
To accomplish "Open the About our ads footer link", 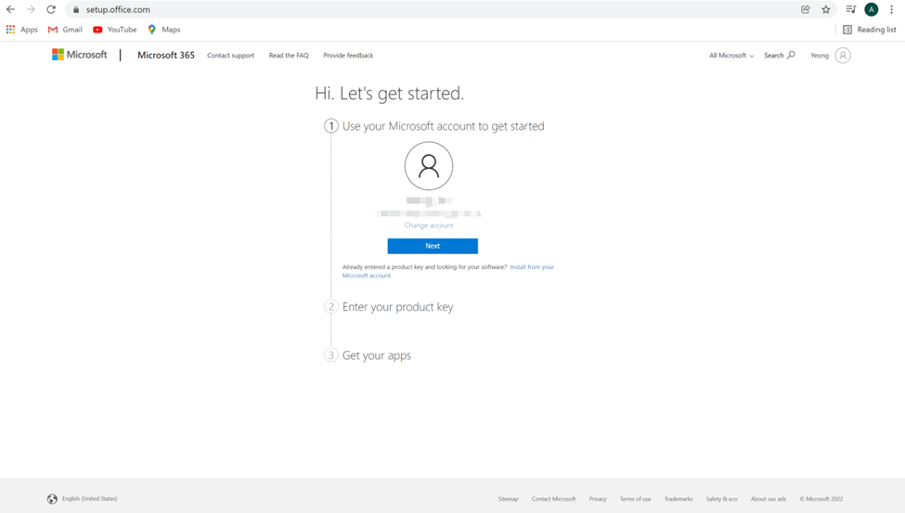I will pos(769,499).
